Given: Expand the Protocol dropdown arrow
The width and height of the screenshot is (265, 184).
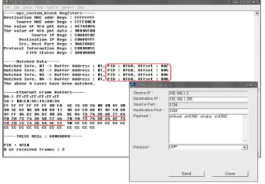Looking at the screenshot, I should [244, 147].
